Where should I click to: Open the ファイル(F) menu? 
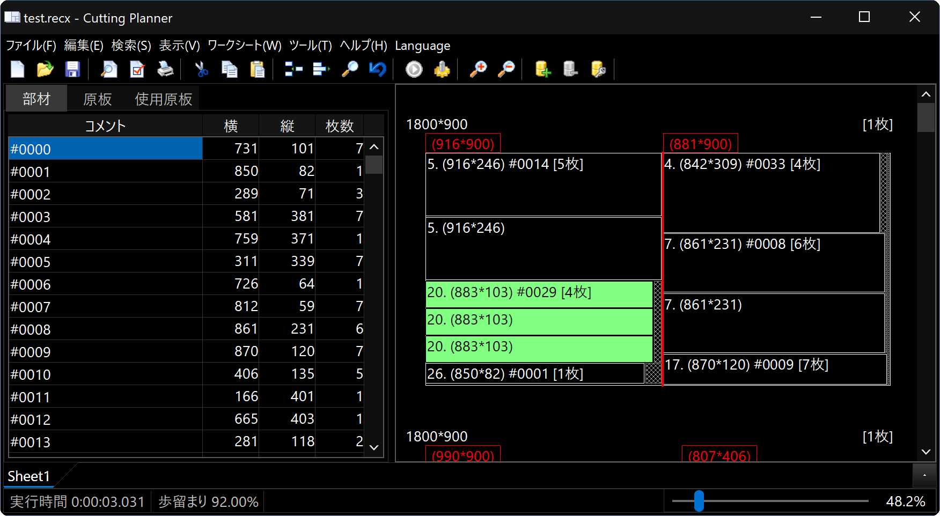coord(31,46)
